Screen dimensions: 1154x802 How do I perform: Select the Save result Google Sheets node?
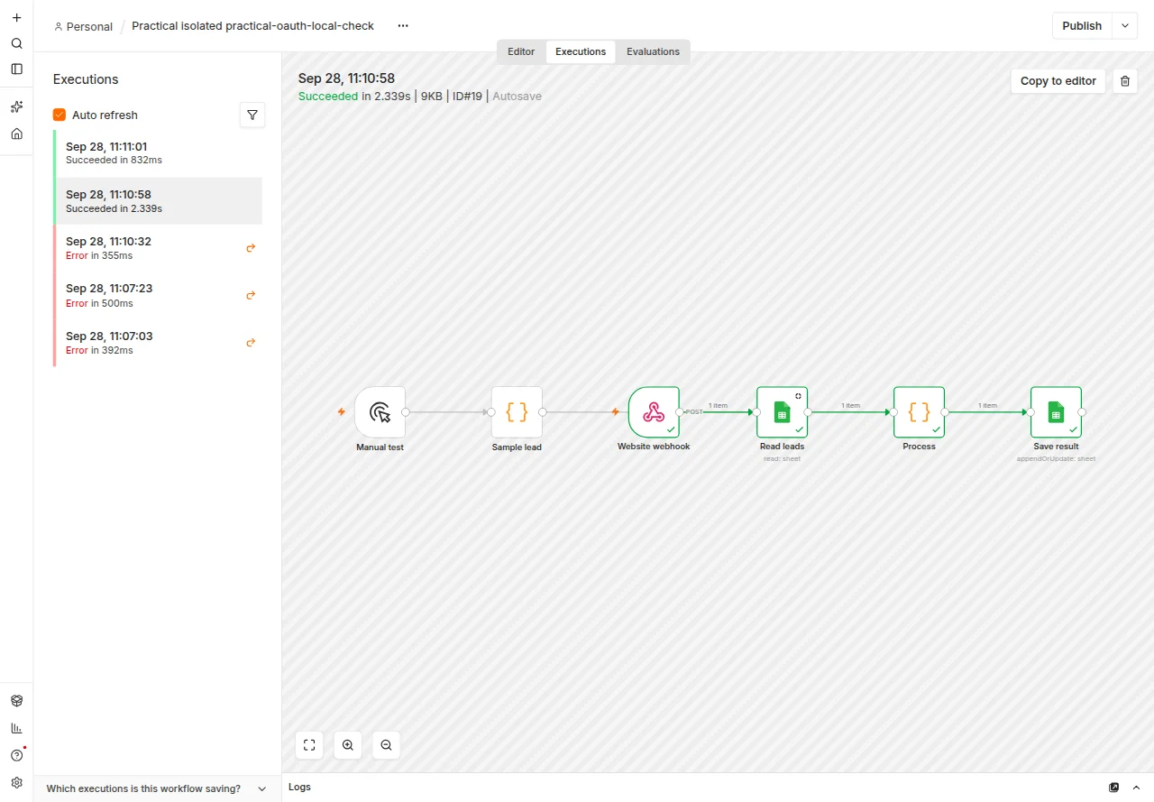click(x=1056, y=412)
